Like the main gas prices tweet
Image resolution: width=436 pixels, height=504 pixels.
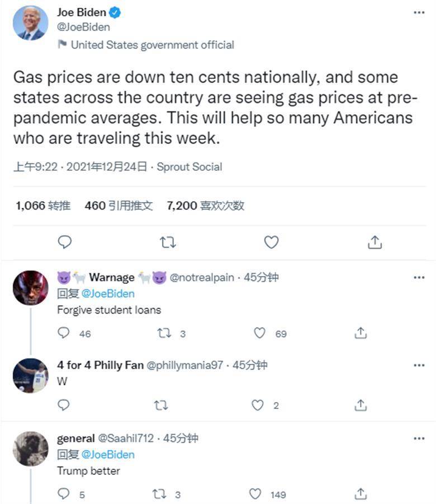(271, 242)
